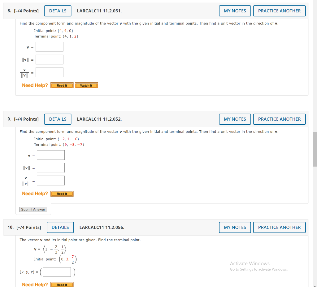This screenshot has height=287, width=317.
Task: Click DETAILS for question 9
Action: (x=58, y=119)
